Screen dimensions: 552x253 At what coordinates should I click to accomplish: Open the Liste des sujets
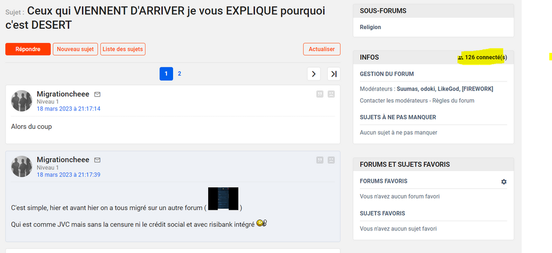(123, 49)
